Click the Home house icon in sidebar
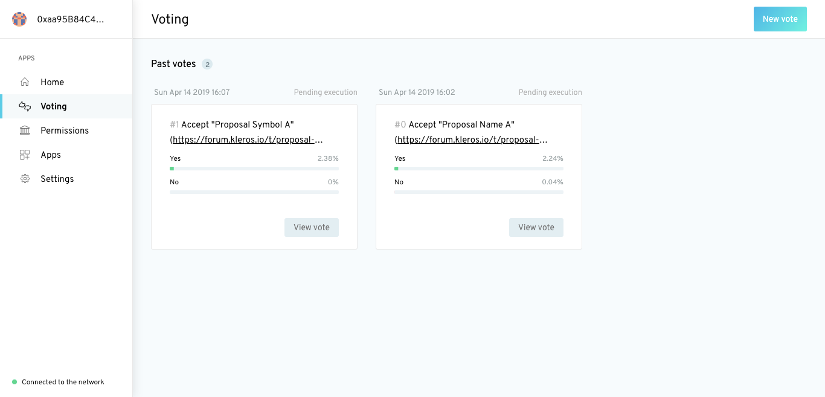 point(25,82)
